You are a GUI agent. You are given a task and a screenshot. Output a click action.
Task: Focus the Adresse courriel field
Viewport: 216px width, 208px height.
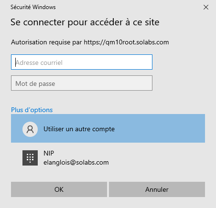(x=82, y=62)
